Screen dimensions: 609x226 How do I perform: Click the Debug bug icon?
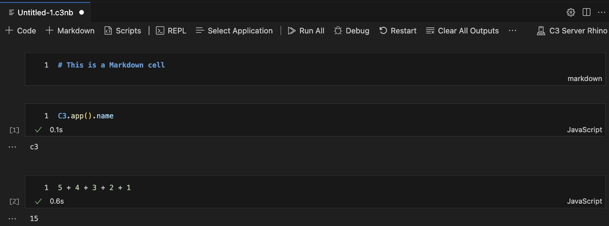pos(338,31)
